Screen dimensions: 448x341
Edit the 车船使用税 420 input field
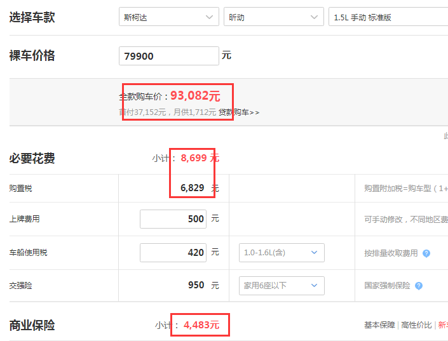(x=173, y=253)
